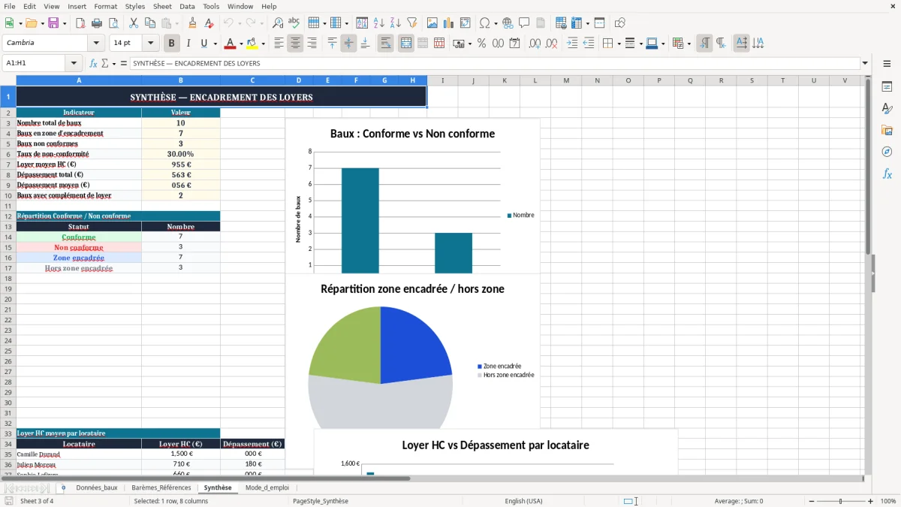This screenshot has height=507, width=901.
Task: Open the sidebar Gallery deck
Action: (887, 130)
